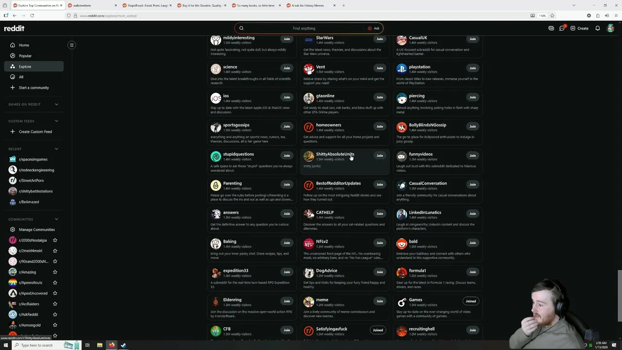Open the bald community icon

click(401, 244)
